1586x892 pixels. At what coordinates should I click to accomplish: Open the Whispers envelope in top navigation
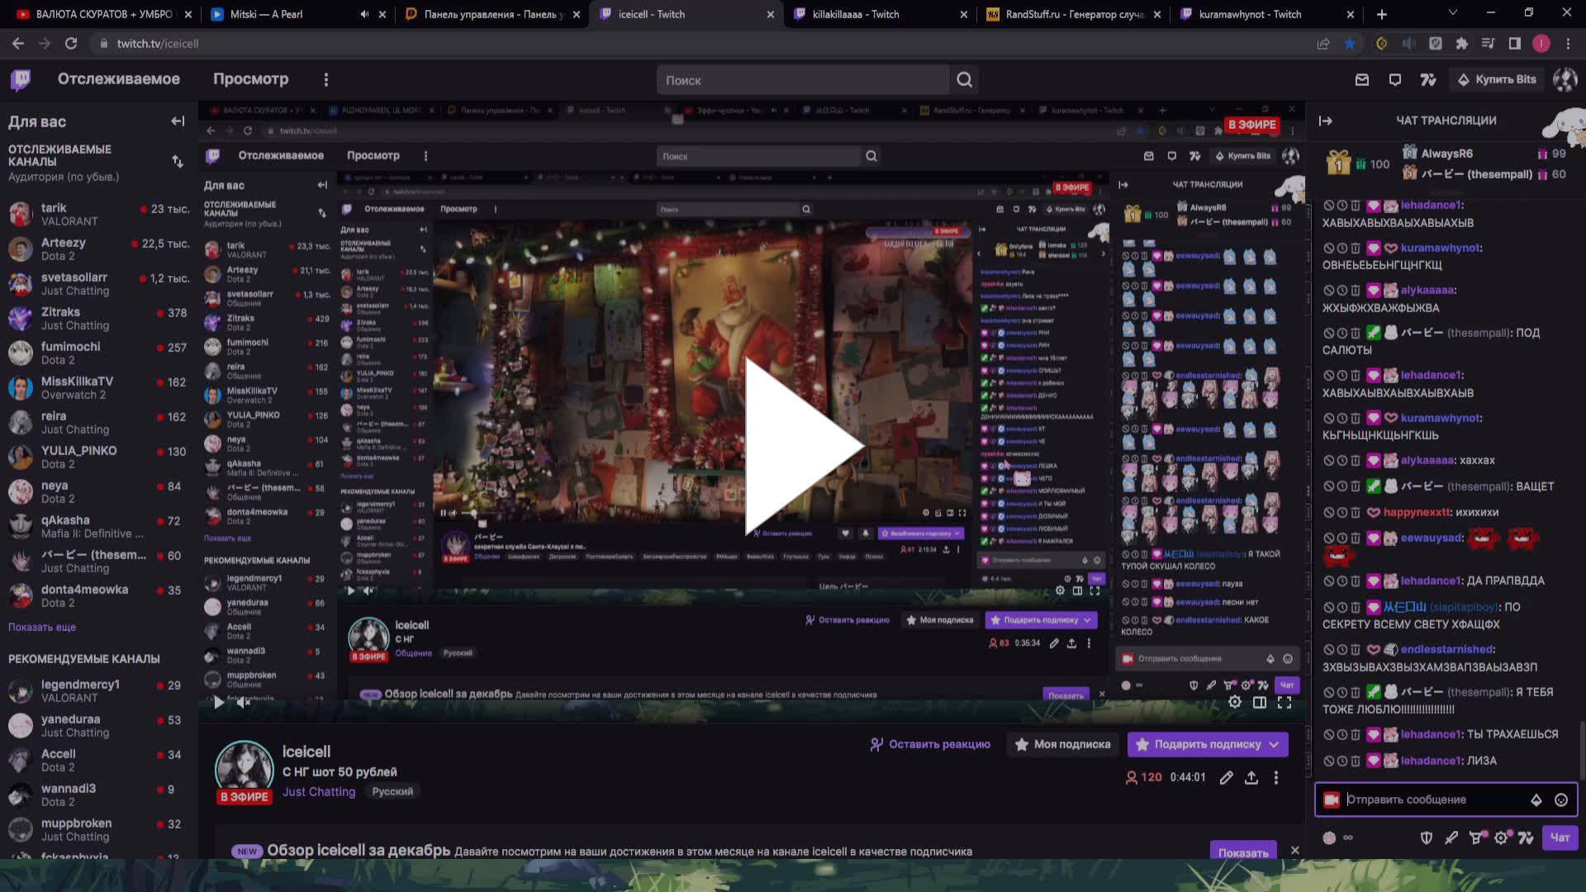click(x=1362, y=79)
